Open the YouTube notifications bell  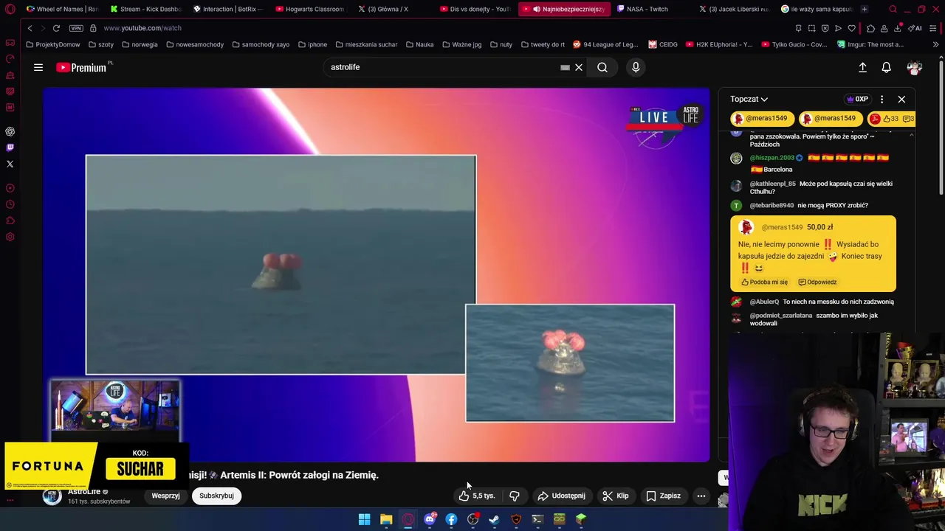click(x=887, y=67)
